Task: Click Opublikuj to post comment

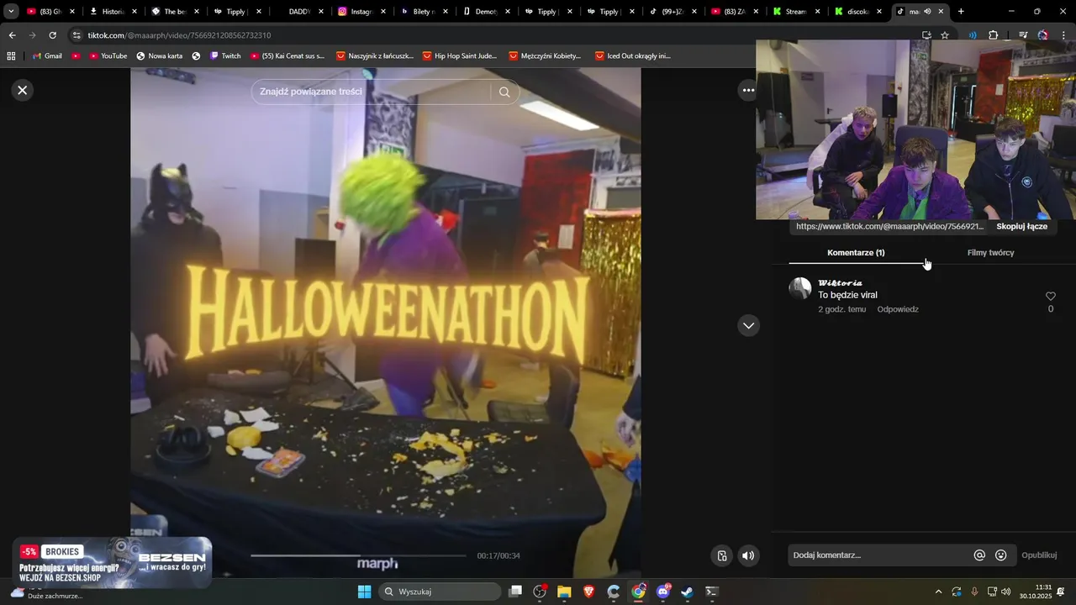Action: (1039, 555)
